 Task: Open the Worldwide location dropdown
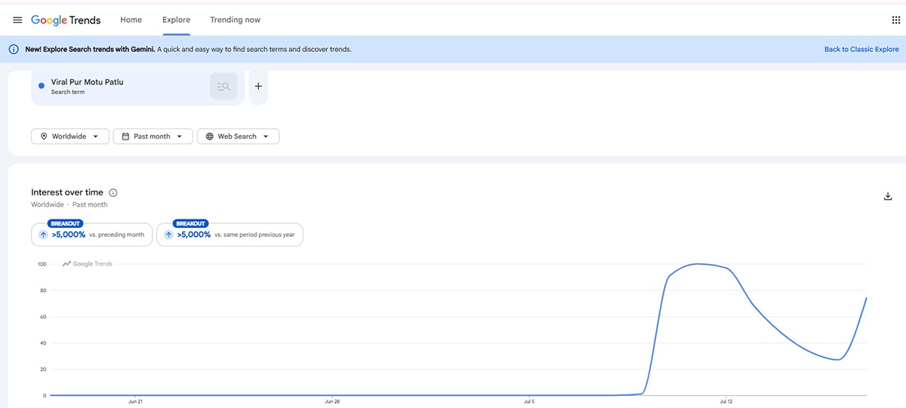70,137
